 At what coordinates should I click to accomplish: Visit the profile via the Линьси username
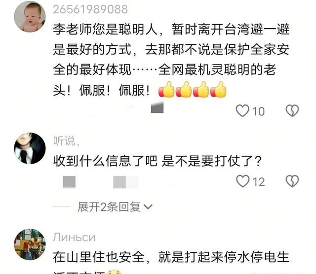pos(74,238)
